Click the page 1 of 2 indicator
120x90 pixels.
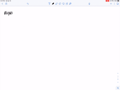118,78
